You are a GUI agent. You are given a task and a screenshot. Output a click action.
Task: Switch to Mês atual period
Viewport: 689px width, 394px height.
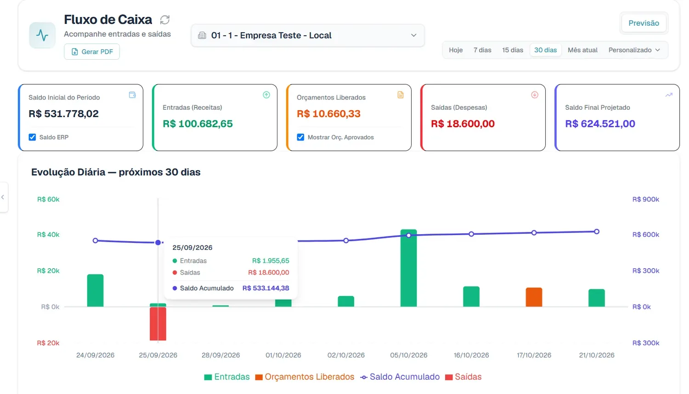(x=582, y=50)
